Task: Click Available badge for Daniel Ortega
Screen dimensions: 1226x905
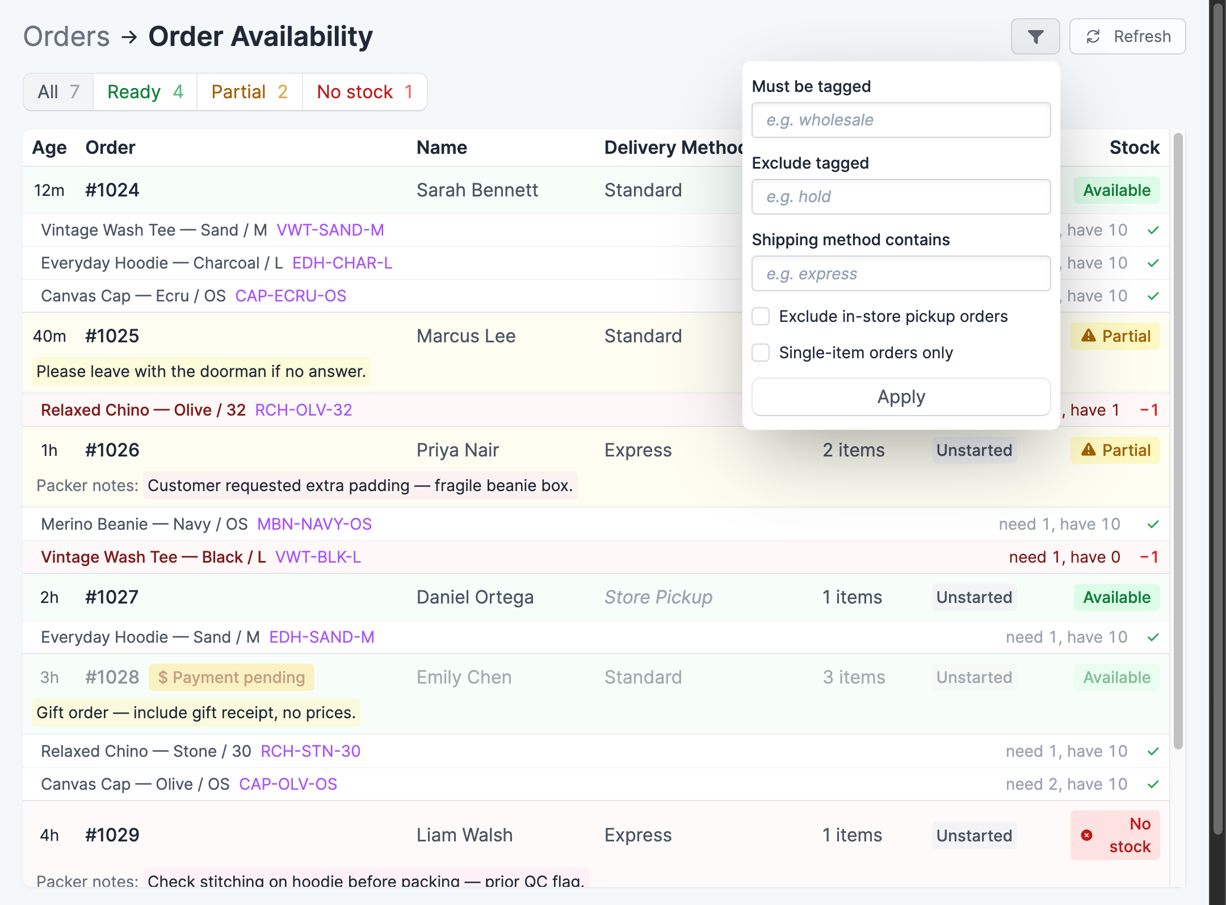Action: (x=1116, y=597)
